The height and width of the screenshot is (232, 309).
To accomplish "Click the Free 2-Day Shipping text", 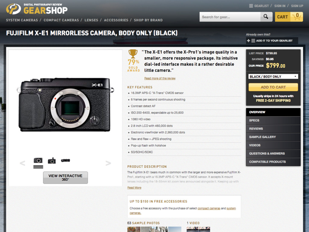I will pyautogui.click(x=273, y=101).
